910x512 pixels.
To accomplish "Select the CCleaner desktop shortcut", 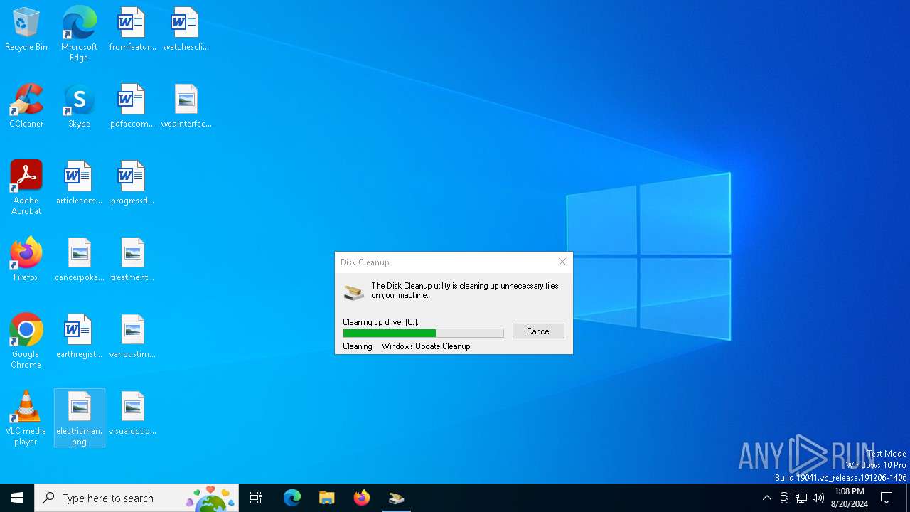I will coord(26,107).
